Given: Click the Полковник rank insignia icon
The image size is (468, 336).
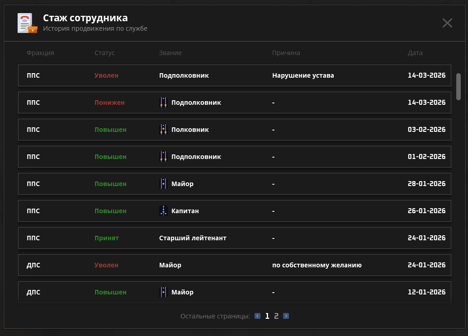Looking at the screenshot, I should click(164, 130).
